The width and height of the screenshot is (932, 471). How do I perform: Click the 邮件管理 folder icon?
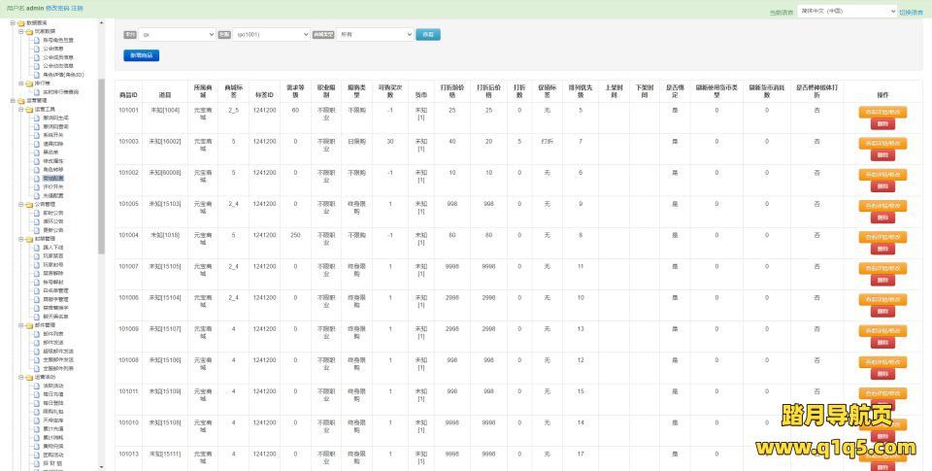coord(29,325)
